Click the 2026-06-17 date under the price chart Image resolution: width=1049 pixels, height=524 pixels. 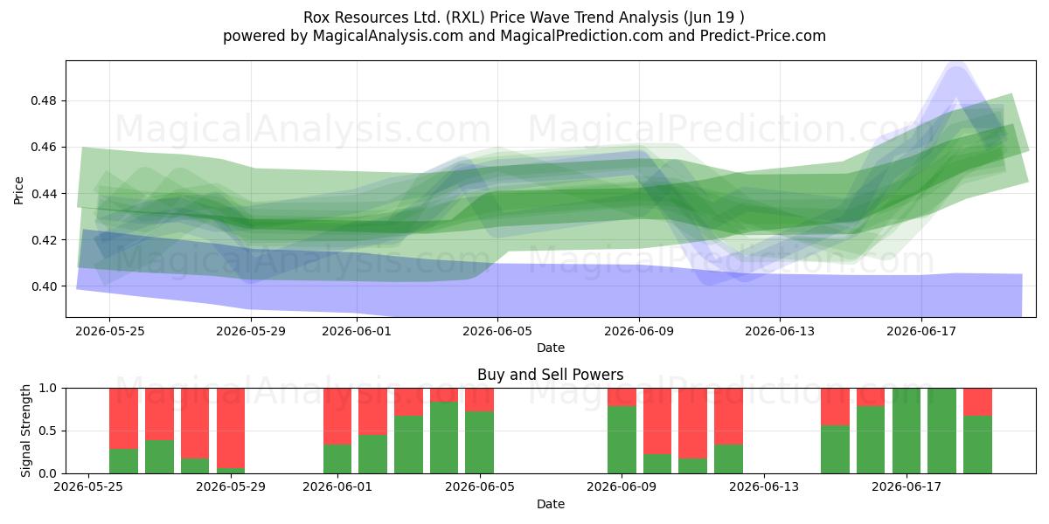pyautogui.click(x=921, y=331)
